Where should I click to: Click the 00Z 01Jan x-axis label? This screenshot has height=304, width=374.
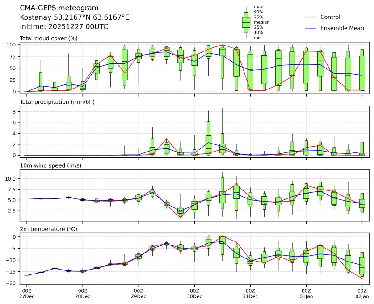306,293
